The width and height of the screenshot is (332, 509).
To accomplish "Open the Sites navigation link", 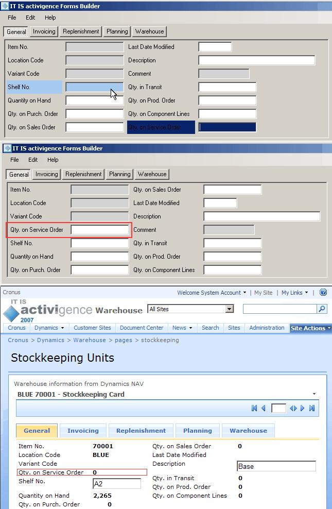I will (x=234, y=328).
